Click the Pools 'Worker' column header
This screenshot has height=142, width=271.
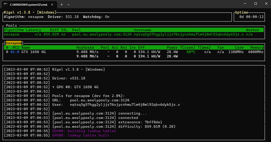click(253, 30)
